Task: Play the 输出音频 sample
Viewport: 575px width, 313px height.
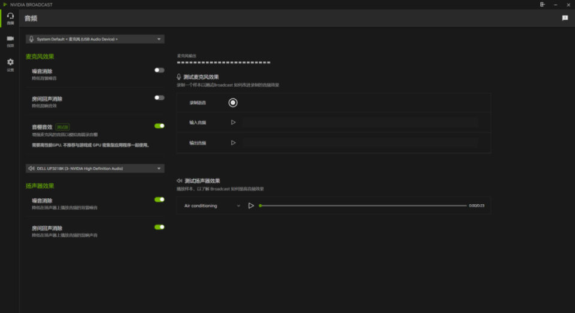Action: coord(233,143)
